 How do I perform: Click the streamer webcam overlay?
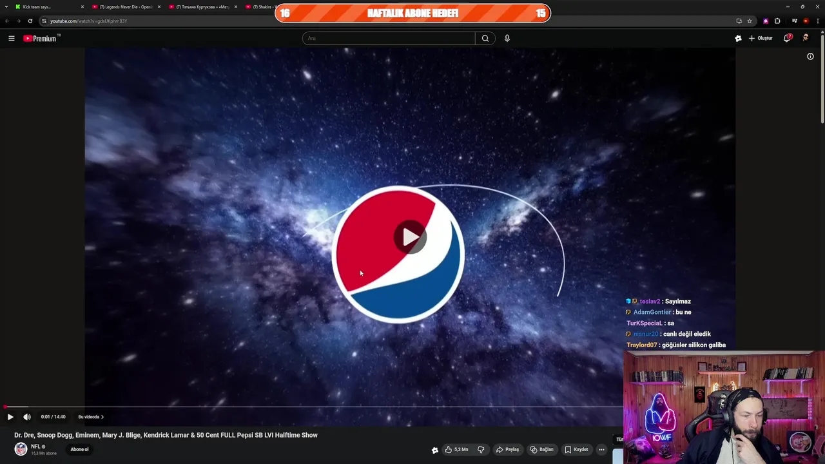click(x=724, y=407)
